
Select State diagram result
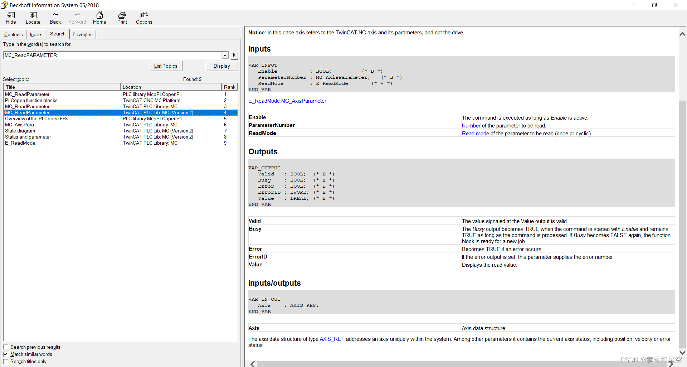(120, 131)
